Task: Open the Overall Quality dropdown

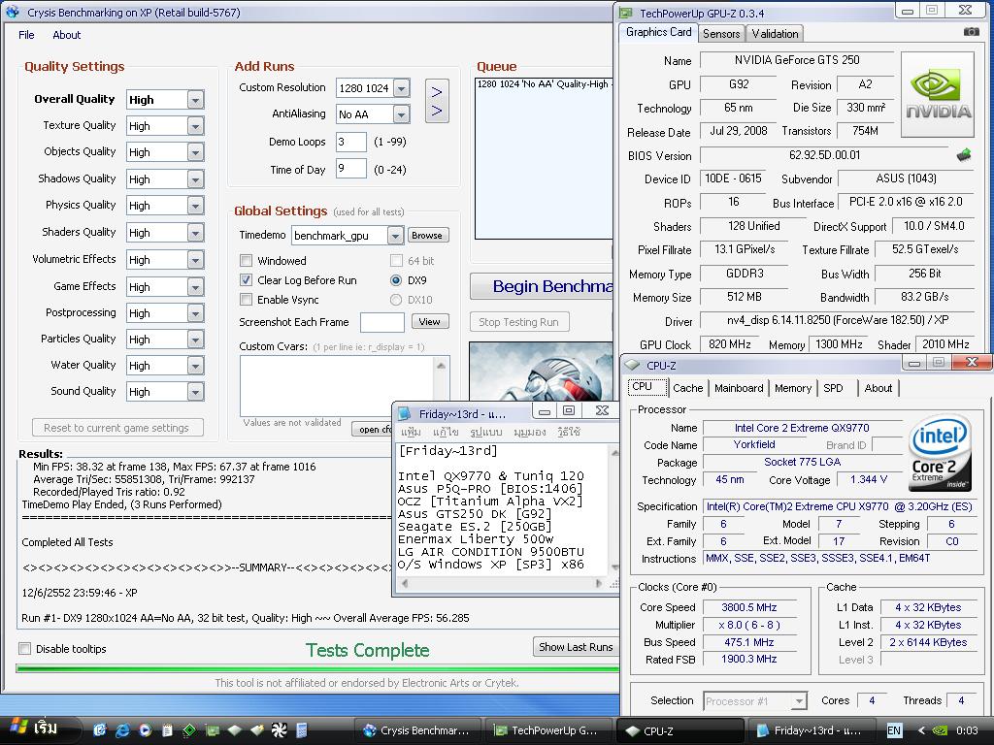Action: pyautogui.click(x=195, y=100)
